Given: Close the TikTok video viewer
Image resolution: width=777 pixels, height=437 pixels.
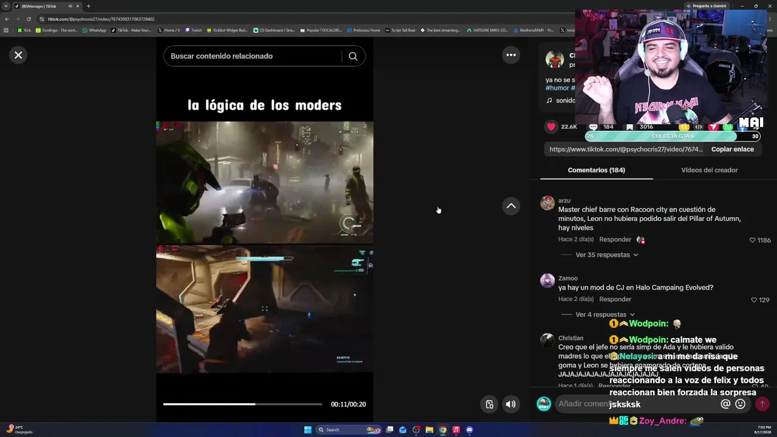Looking at the screenshot, I should point(18,55).
